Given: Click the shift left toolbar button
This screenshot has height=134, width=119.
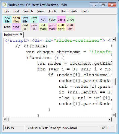Looking at the screenshot, I should click(x=70, y=27).
